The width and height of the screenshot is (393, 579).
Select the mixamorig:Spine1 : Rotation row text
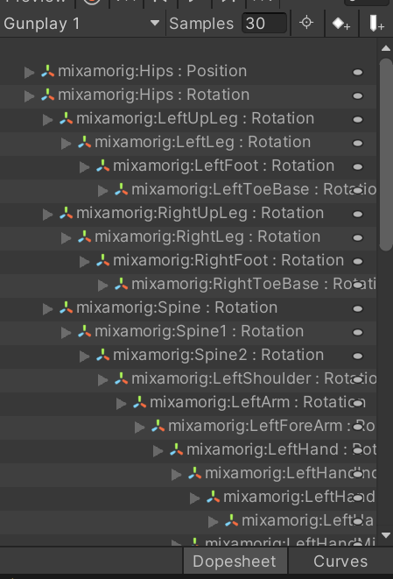coord(200,331)
